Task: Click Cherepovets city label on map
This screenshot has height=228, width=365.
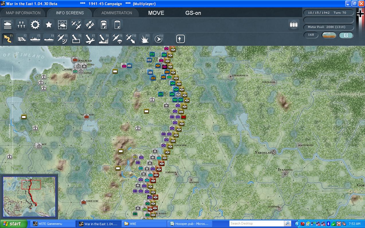Action: click(x=240, y=76)
